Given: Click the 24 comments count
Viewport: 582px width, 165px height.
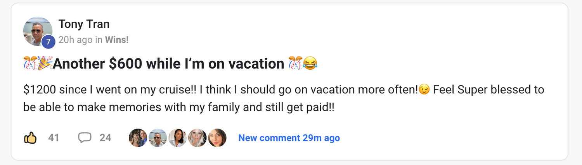Looking at the screenshot, I should click(105, 137).
